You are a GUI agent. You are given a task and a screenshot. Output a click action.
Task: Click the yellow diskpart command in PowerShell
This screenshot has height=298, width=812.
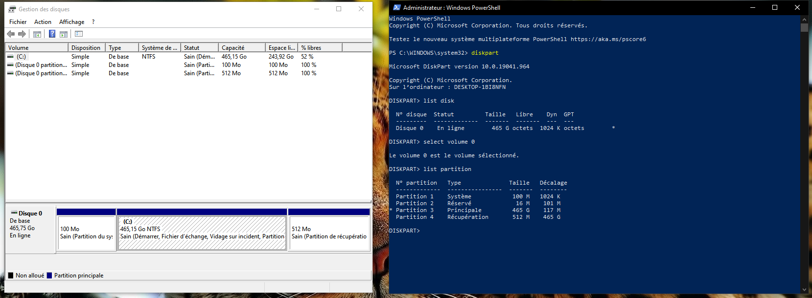[485, 53]
